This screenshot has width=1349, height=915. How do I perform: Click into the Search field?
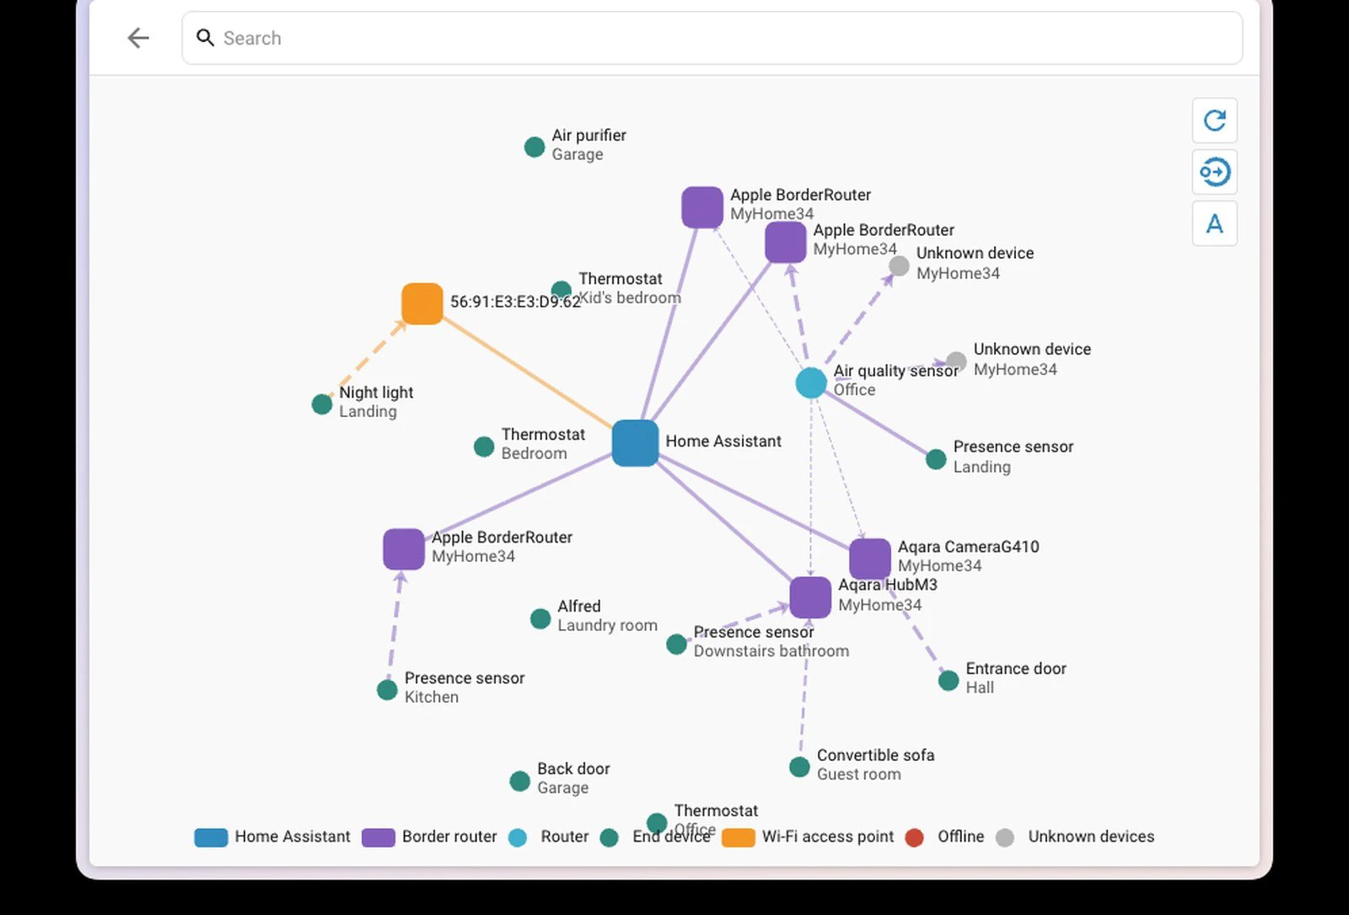[x=712, y=38]
